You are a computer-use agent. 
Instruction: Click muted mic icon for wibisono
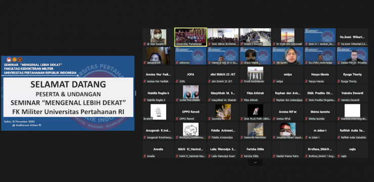pos(177,63)
